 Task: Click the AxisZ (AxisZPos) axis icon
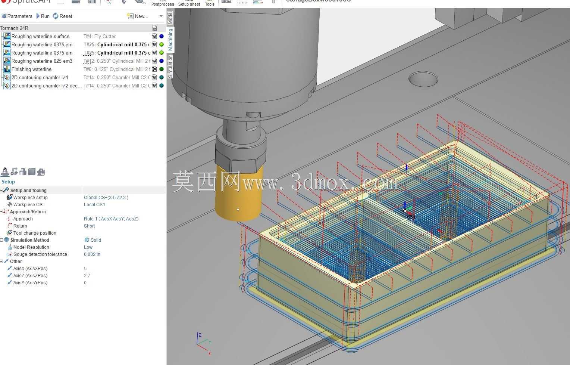click(10, 275)
